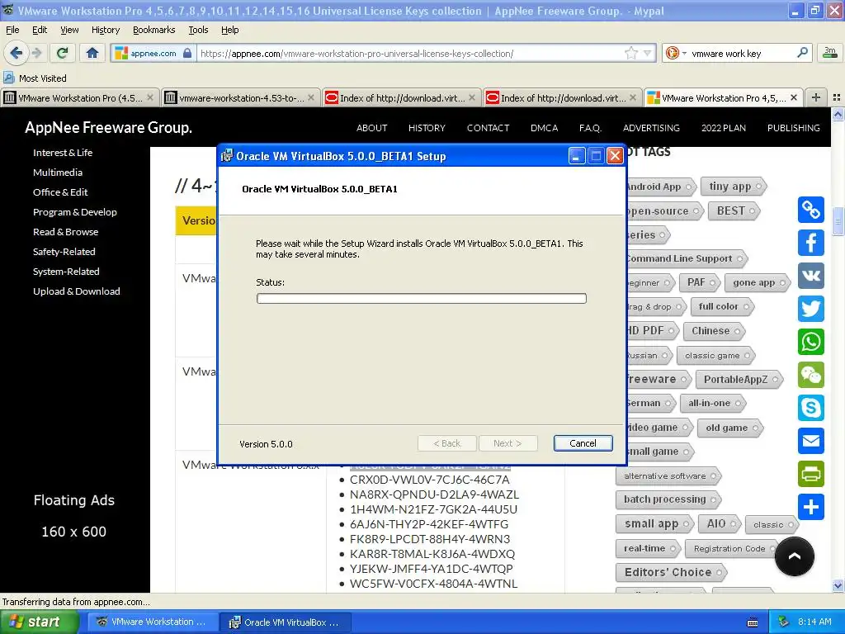Open the ADVERTISING navigation link
This screenshot has height=634, width=845.
point(651,128)
